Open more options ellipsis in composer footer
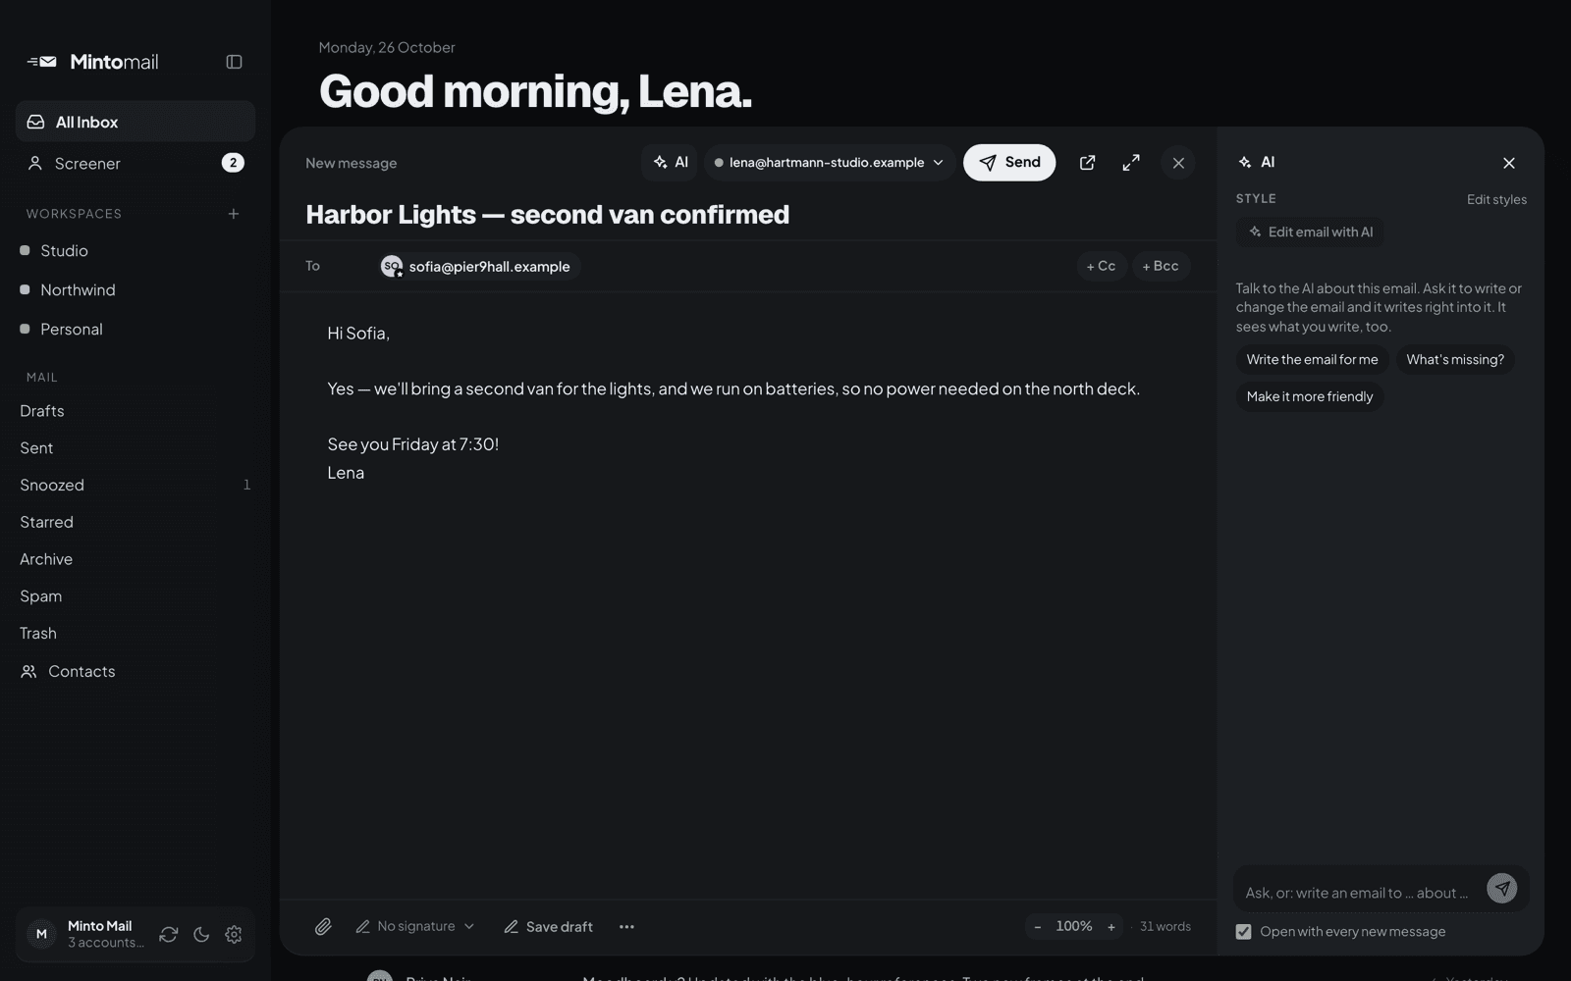 click(x=626, y=927)
